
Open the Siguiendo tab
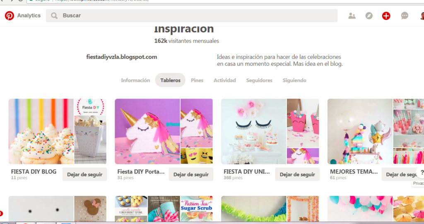(x=294, y=80)
